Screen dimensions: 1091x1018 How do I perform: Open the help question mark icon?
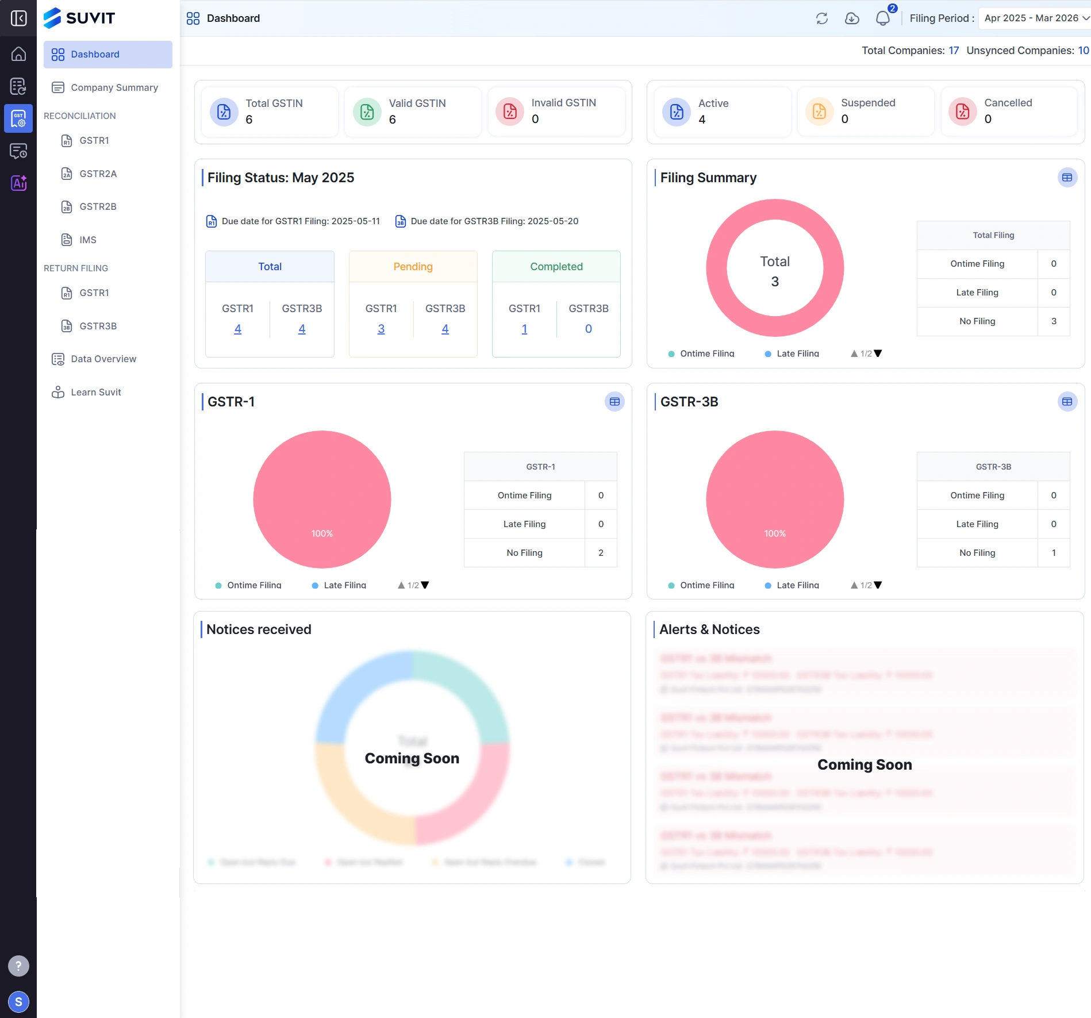point(18,966)
